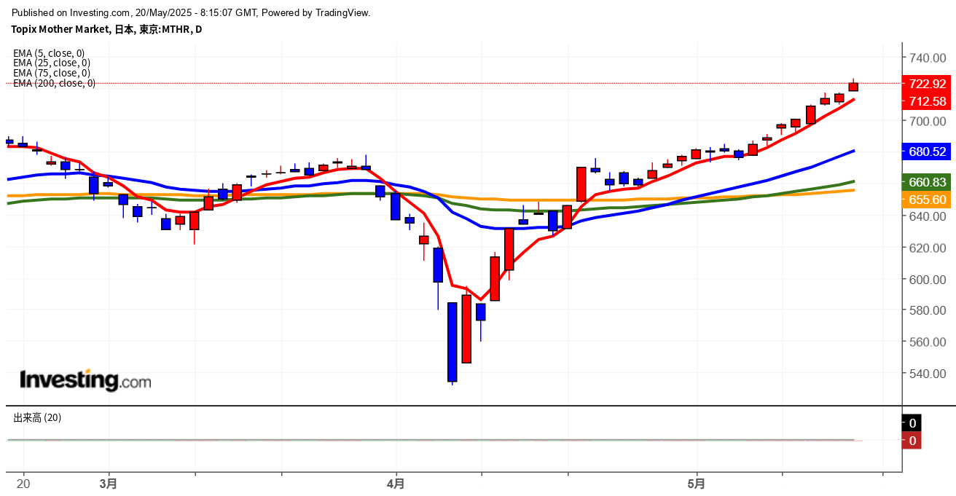Screen dimensions: 956x496
Task: Click the black 0 volume value label
Action: click(912, 423)
